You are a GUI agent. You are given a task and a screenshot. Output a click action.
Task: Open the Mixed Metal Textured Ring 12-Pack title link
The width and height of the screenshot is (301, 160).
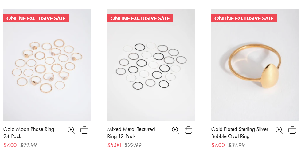pyautogui.click(x=131, y=133)
